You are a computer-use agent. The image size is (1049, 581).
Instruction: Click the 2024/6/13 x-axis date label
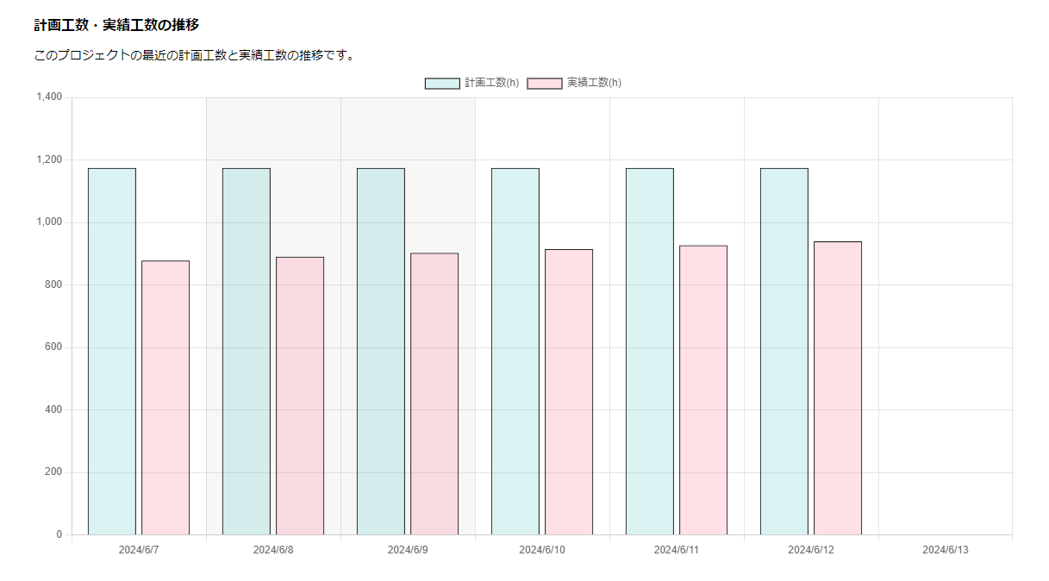(x=946, y=550)
